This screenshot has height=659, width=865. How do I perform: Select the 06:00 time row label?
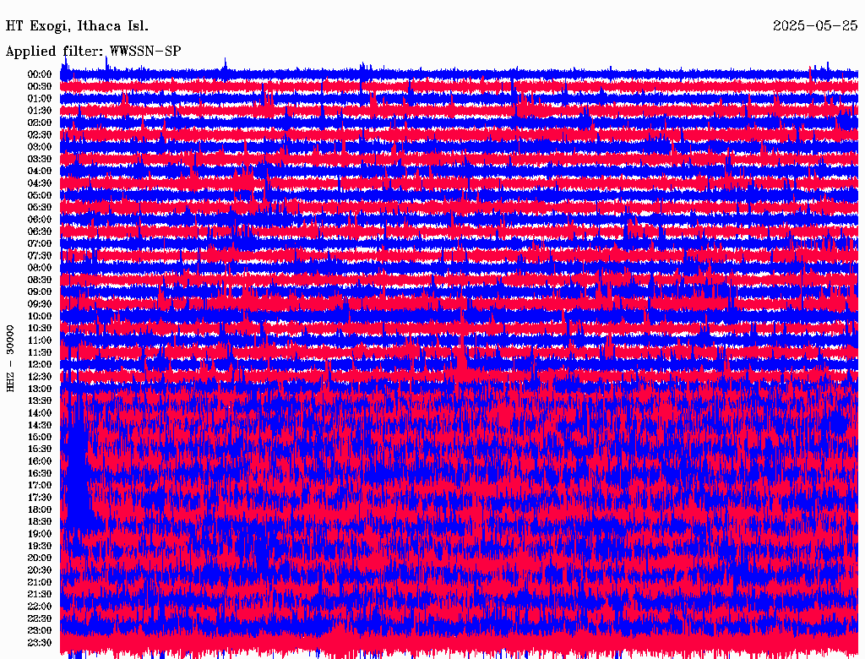click(40, 220)
